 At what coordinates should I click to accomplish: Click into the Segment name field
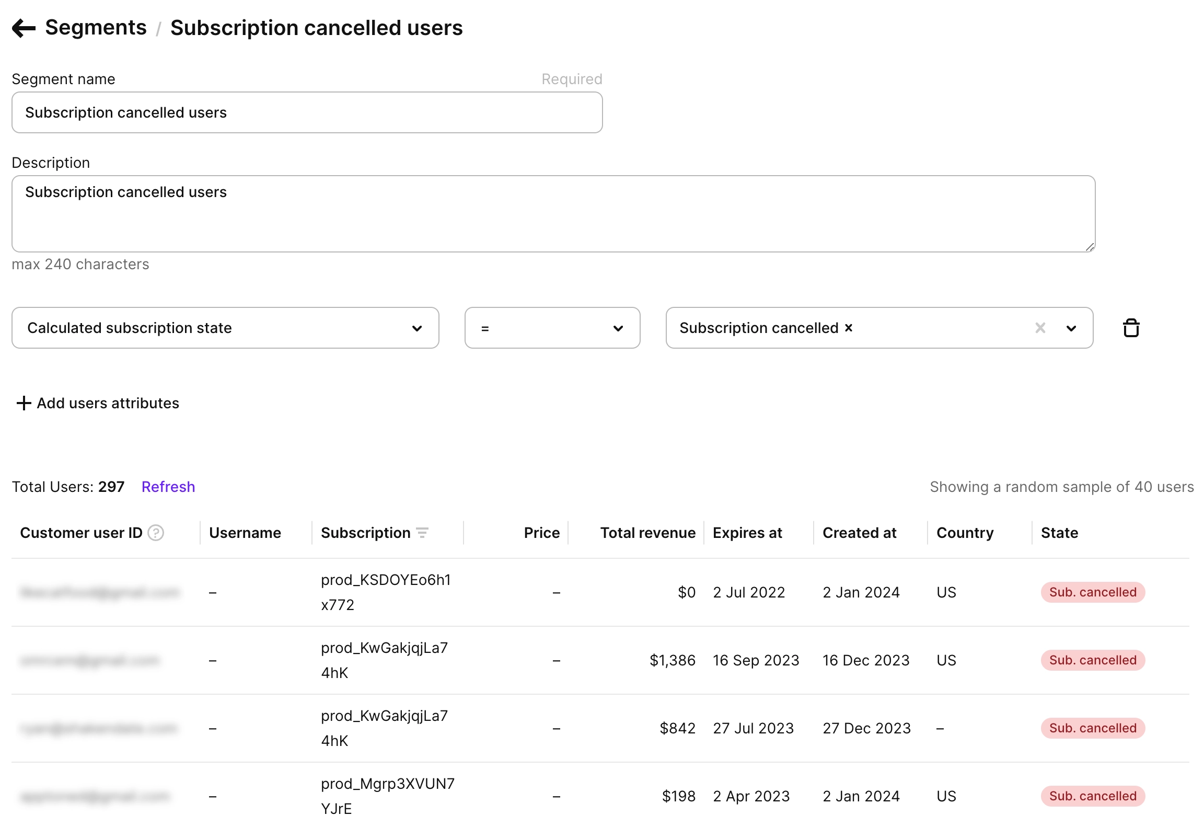(x=307, y=112)
